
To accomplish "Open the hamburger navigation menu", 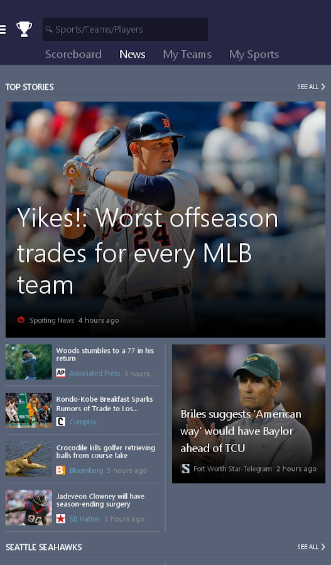I will pos(3,29).
